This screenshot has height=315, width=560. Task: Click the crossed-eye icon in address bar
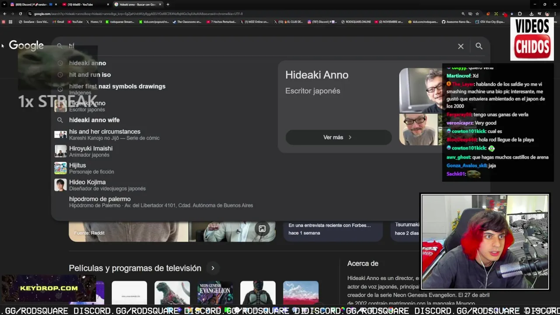[x=470, y=14]
